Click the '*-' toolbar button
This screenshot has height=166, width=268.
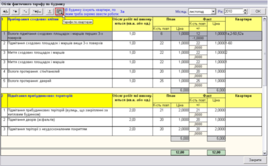pos(25,12)
